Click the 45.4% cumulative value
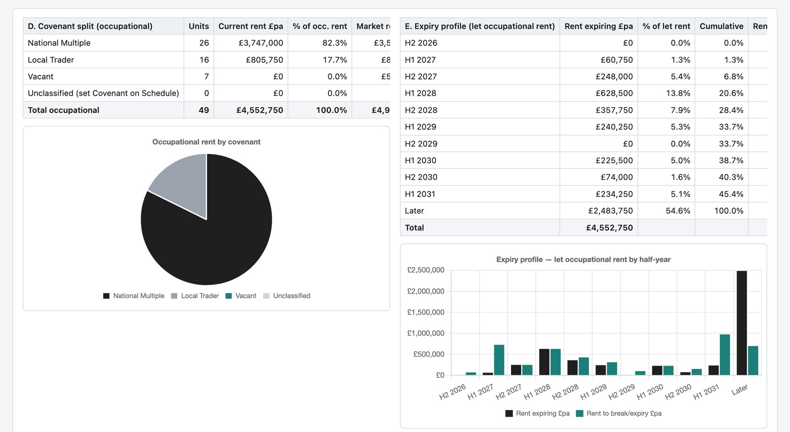The width and height of the screenshot is (790, 432). point(731,194)
